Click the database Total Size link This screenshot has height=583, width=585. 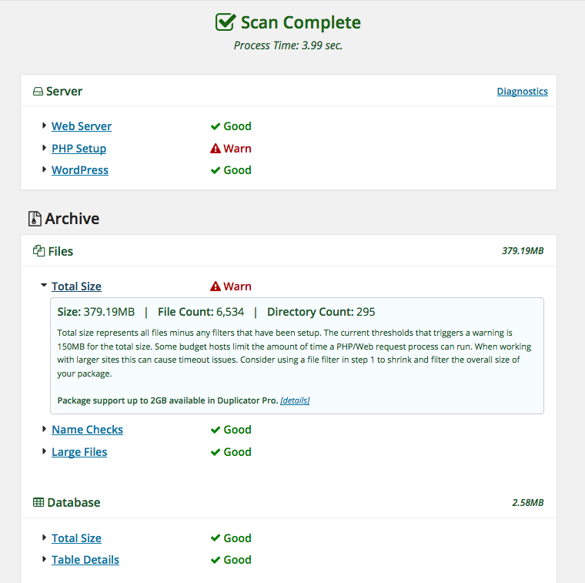point(76,538)
